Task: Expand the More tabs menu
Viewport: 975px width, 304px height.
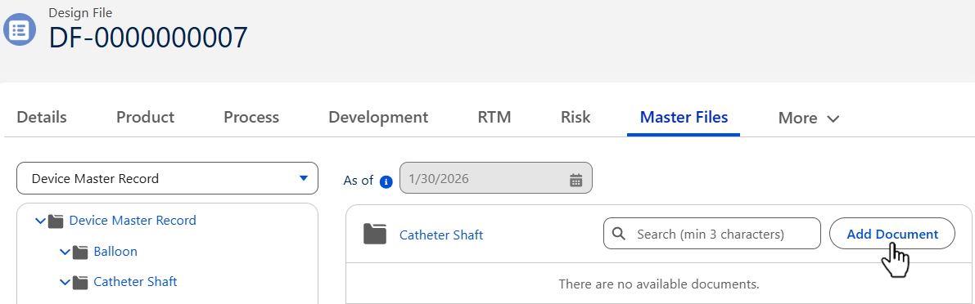Action: tap(809, 118)
